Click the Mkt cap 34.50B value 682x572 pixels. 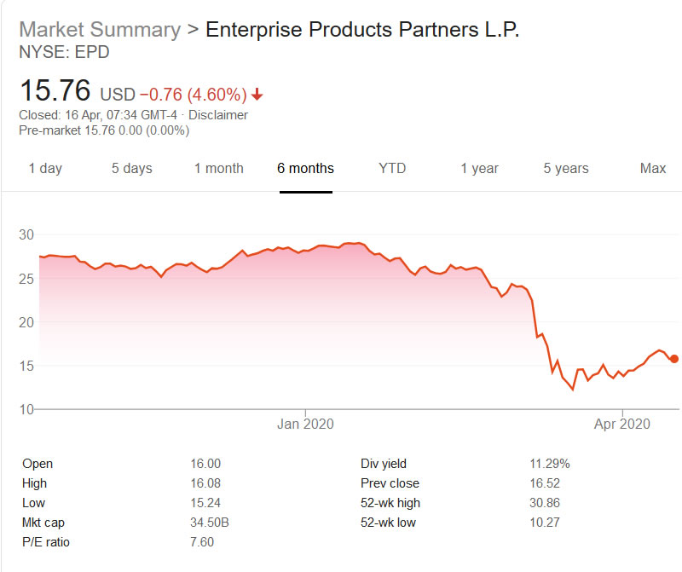[209, 523]
